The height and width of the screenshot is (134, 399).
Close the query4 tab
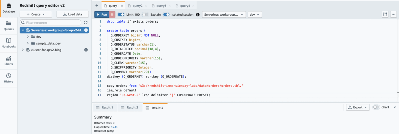193,6
